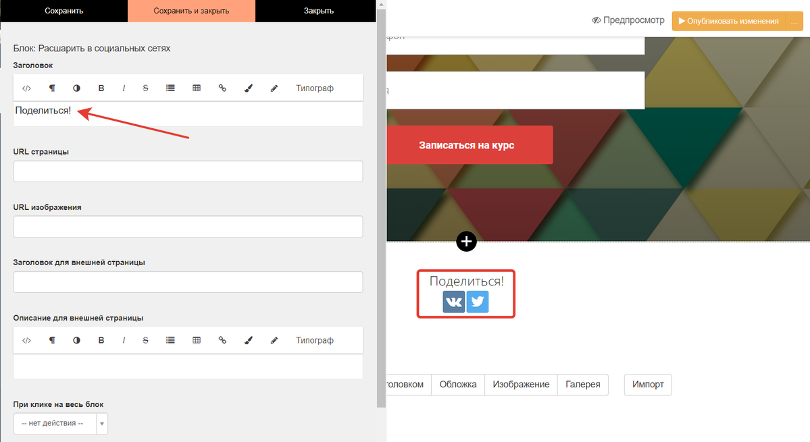Focus 'Заголовок для внешней страницы' input field
This screenshot has width=810, height=442.
(x=188, y=282)
